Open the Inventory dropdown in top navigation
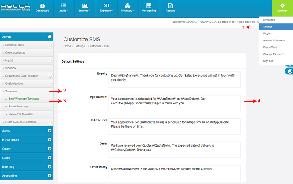This screenshot has width=293, height=184. click(x=127, y=8)
